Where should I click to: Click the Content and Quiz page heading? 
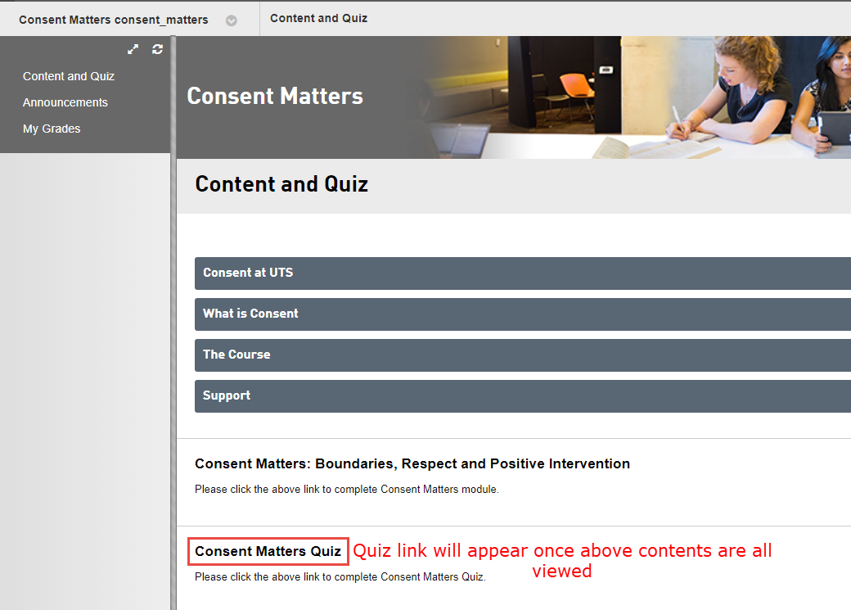[281, 184]
